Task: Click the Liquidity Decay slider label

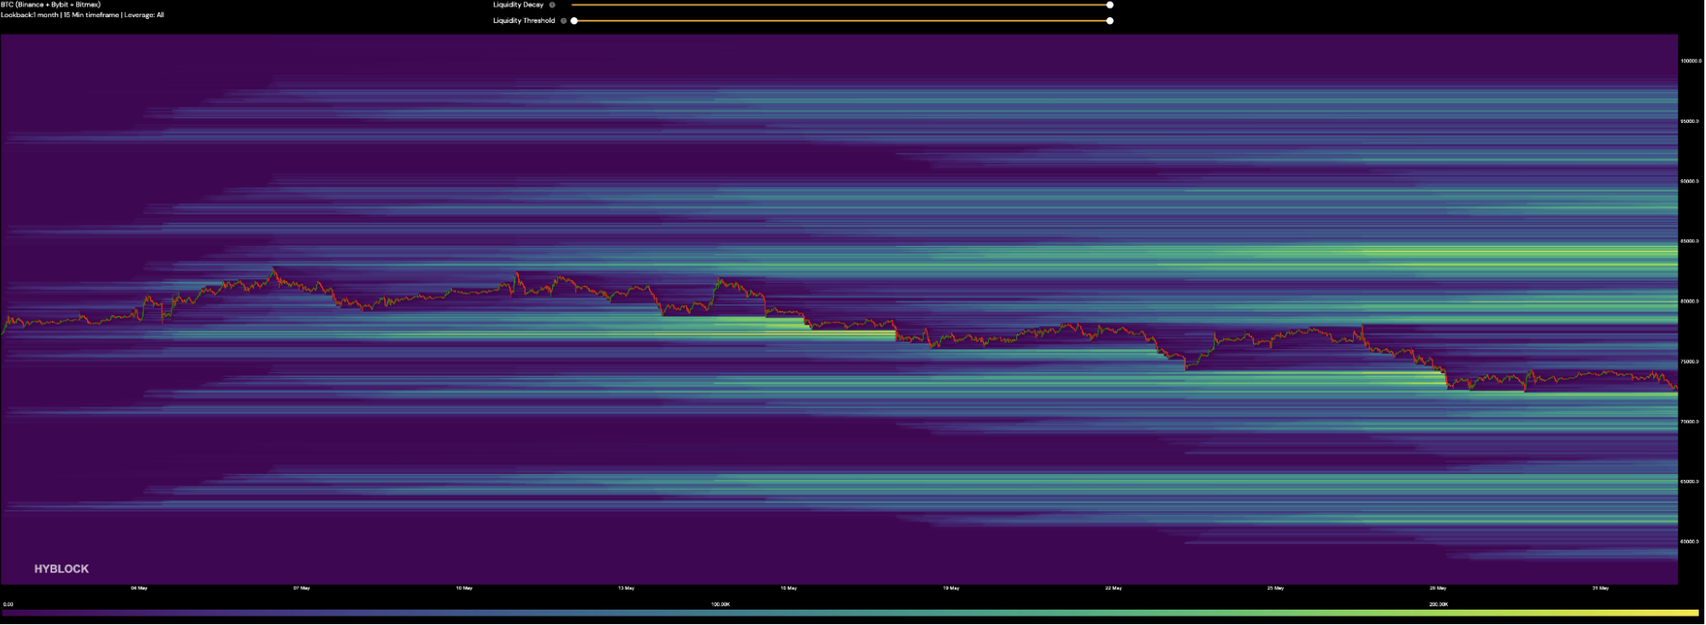Action: [518, 5]
